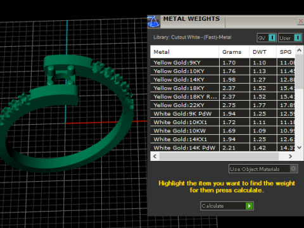Click the 1.42 DWT value for 14K PdW
The image size is (304, 228).
point(260,148)
